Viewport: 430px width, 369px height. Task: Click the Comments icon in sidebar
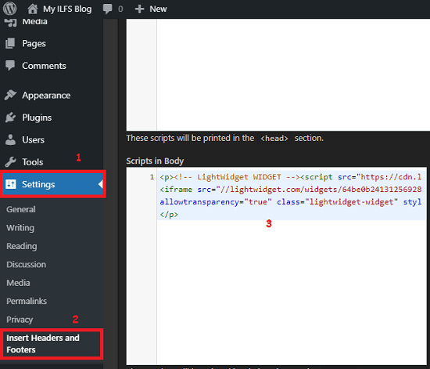[x=10, y=66]
